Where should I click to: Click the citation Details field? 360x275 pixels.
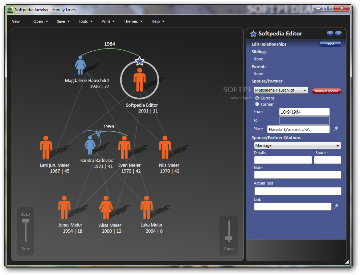[x=283, y=160]
